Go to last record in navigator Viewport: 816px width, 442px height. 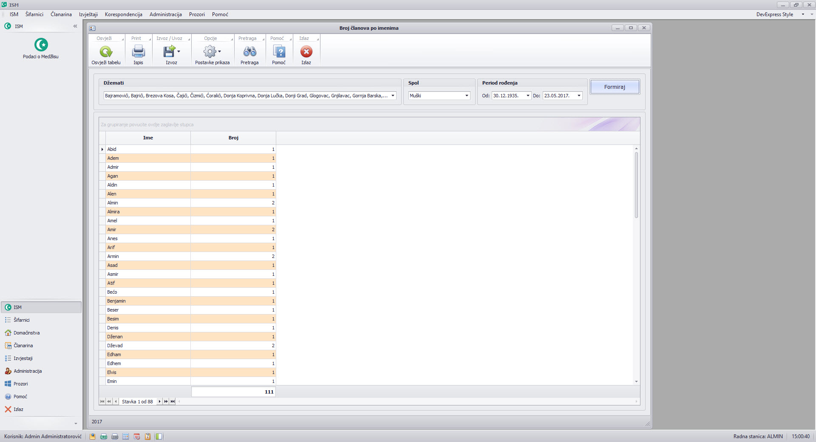(x=173, y=402)
